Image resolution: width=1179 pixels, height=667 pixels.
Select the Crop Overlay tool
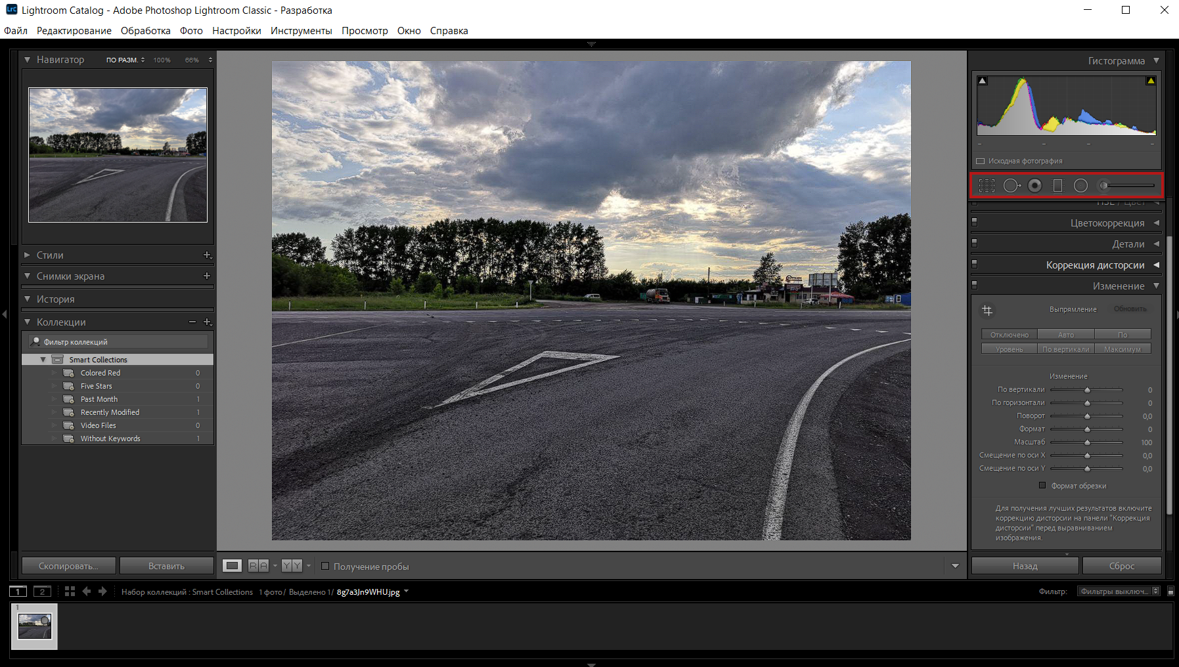click(x=987, y=186)
